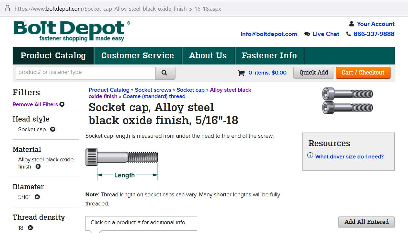Open Live Chat via the speech bubble icon
This screenshot has width=408, height=233.
click(306, 34)
